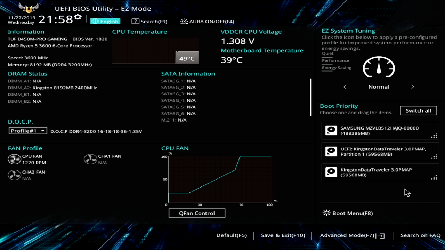Click the vertical scrollbar beside SATA Information
Image resolution: width=445 pixels, height=250 pixels.
311,97
